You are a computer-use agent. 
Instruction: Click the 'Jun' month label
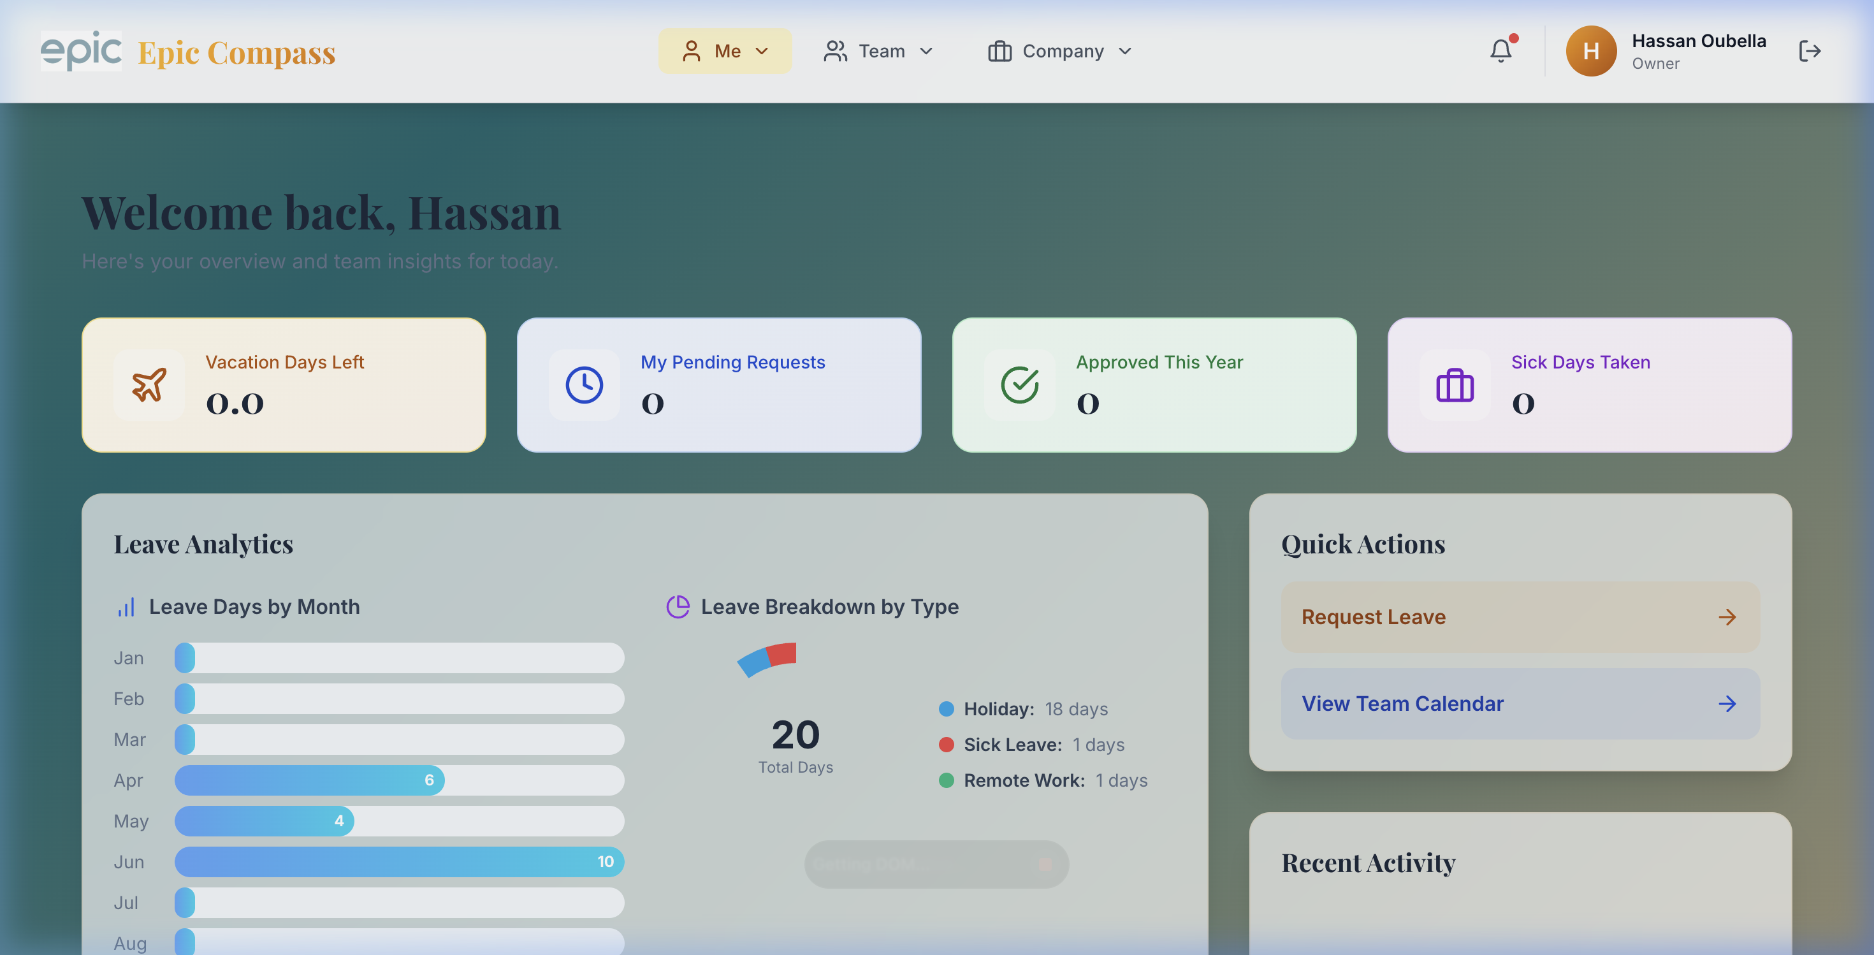tap(129, 863)
